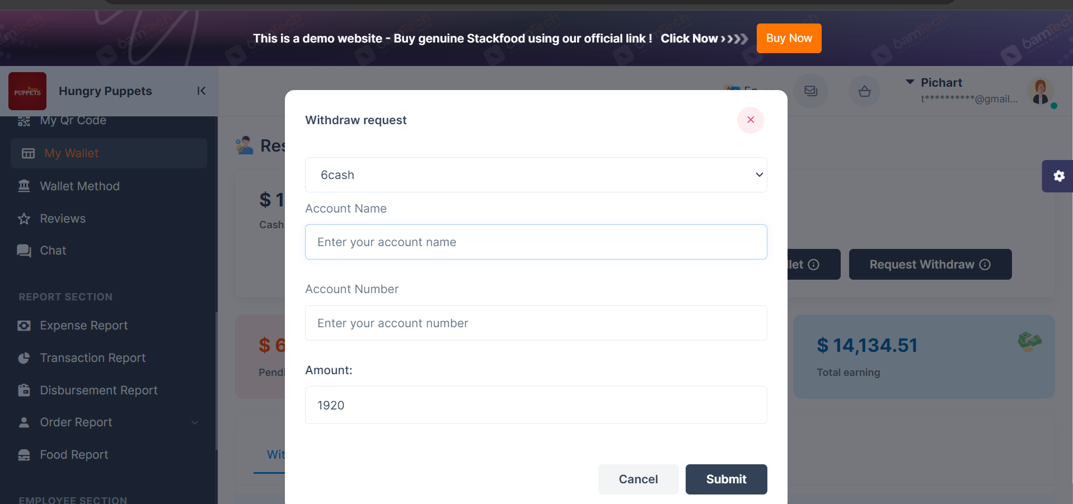Open the Pichart profile dropdown arrow
1073x504 pixels.
click(910, 82)
